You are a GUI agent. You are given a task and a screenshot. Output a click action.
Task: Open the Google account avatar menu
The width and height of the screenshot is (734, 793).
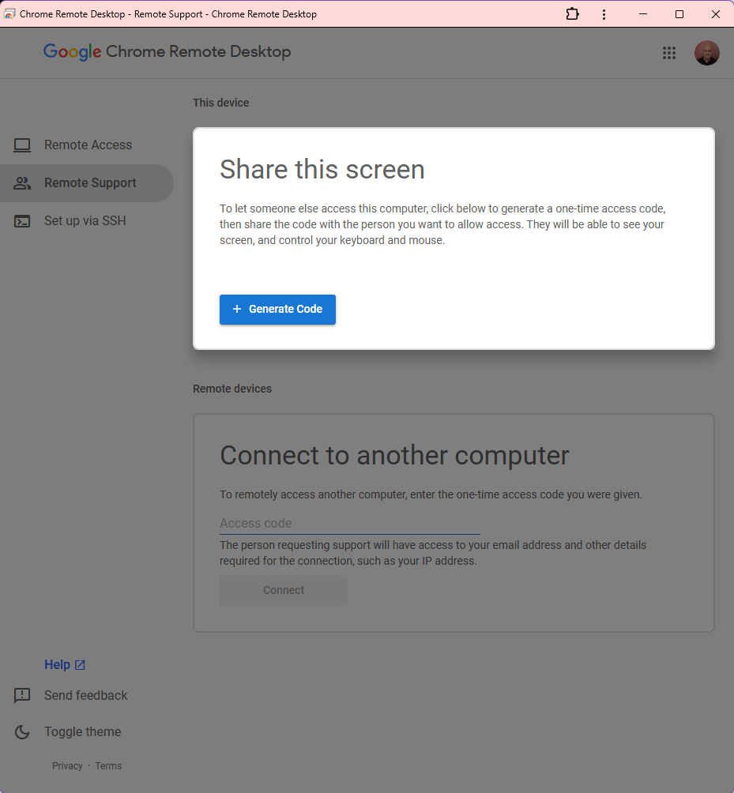(x=706, y=53)
